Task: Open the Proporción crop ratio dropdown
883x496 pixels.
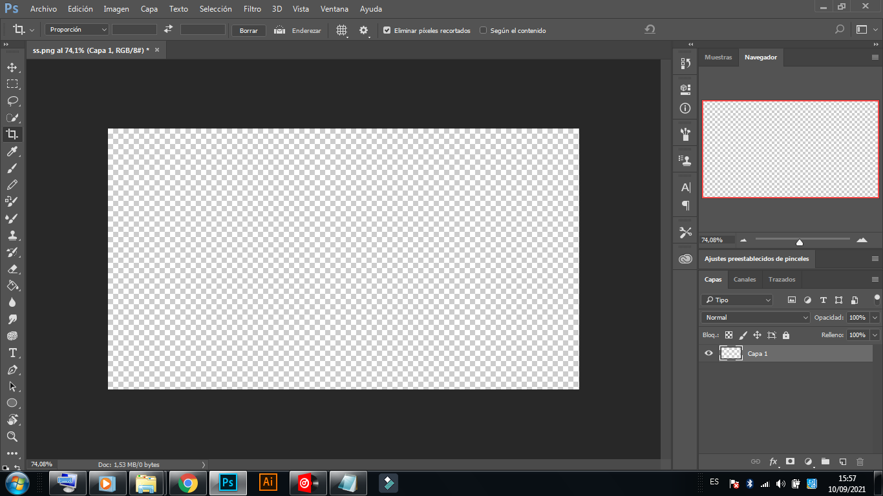Action: [77, 30]
